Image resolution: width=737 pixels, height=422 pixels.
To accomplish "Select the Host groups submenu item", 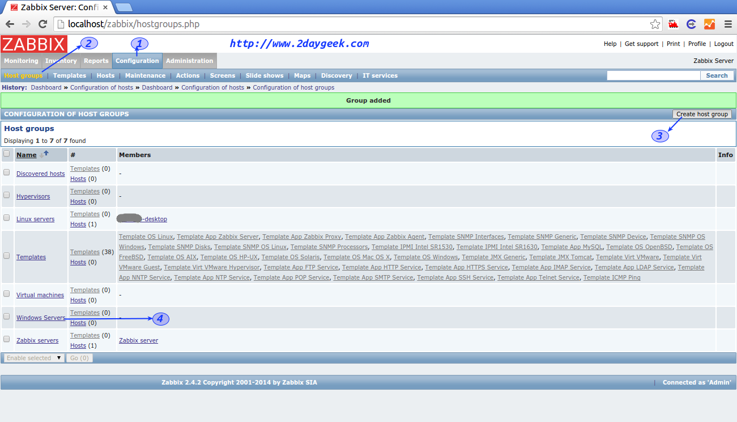I will [23, 75].
